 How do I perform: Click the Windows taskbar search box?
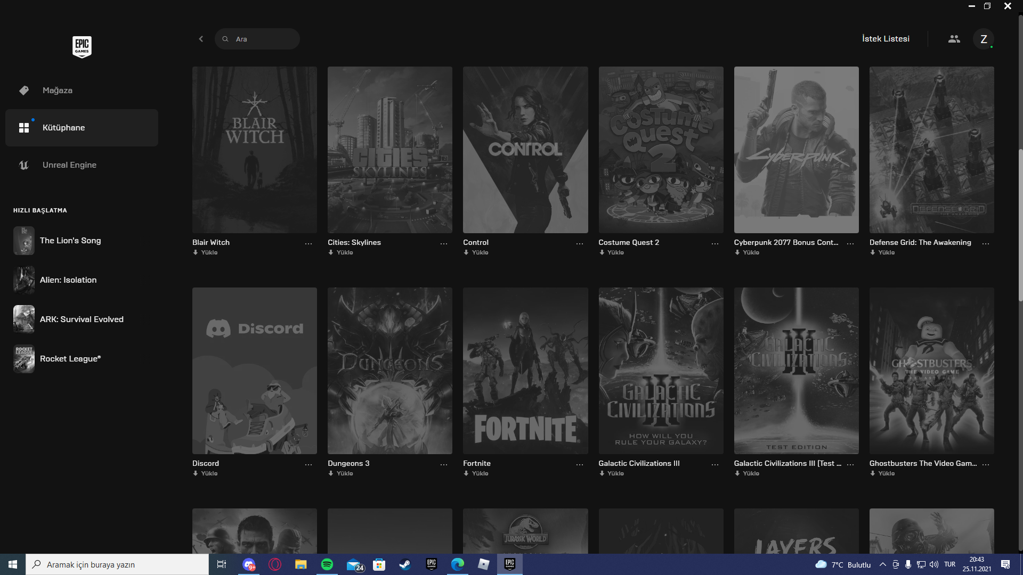(117, 564)
